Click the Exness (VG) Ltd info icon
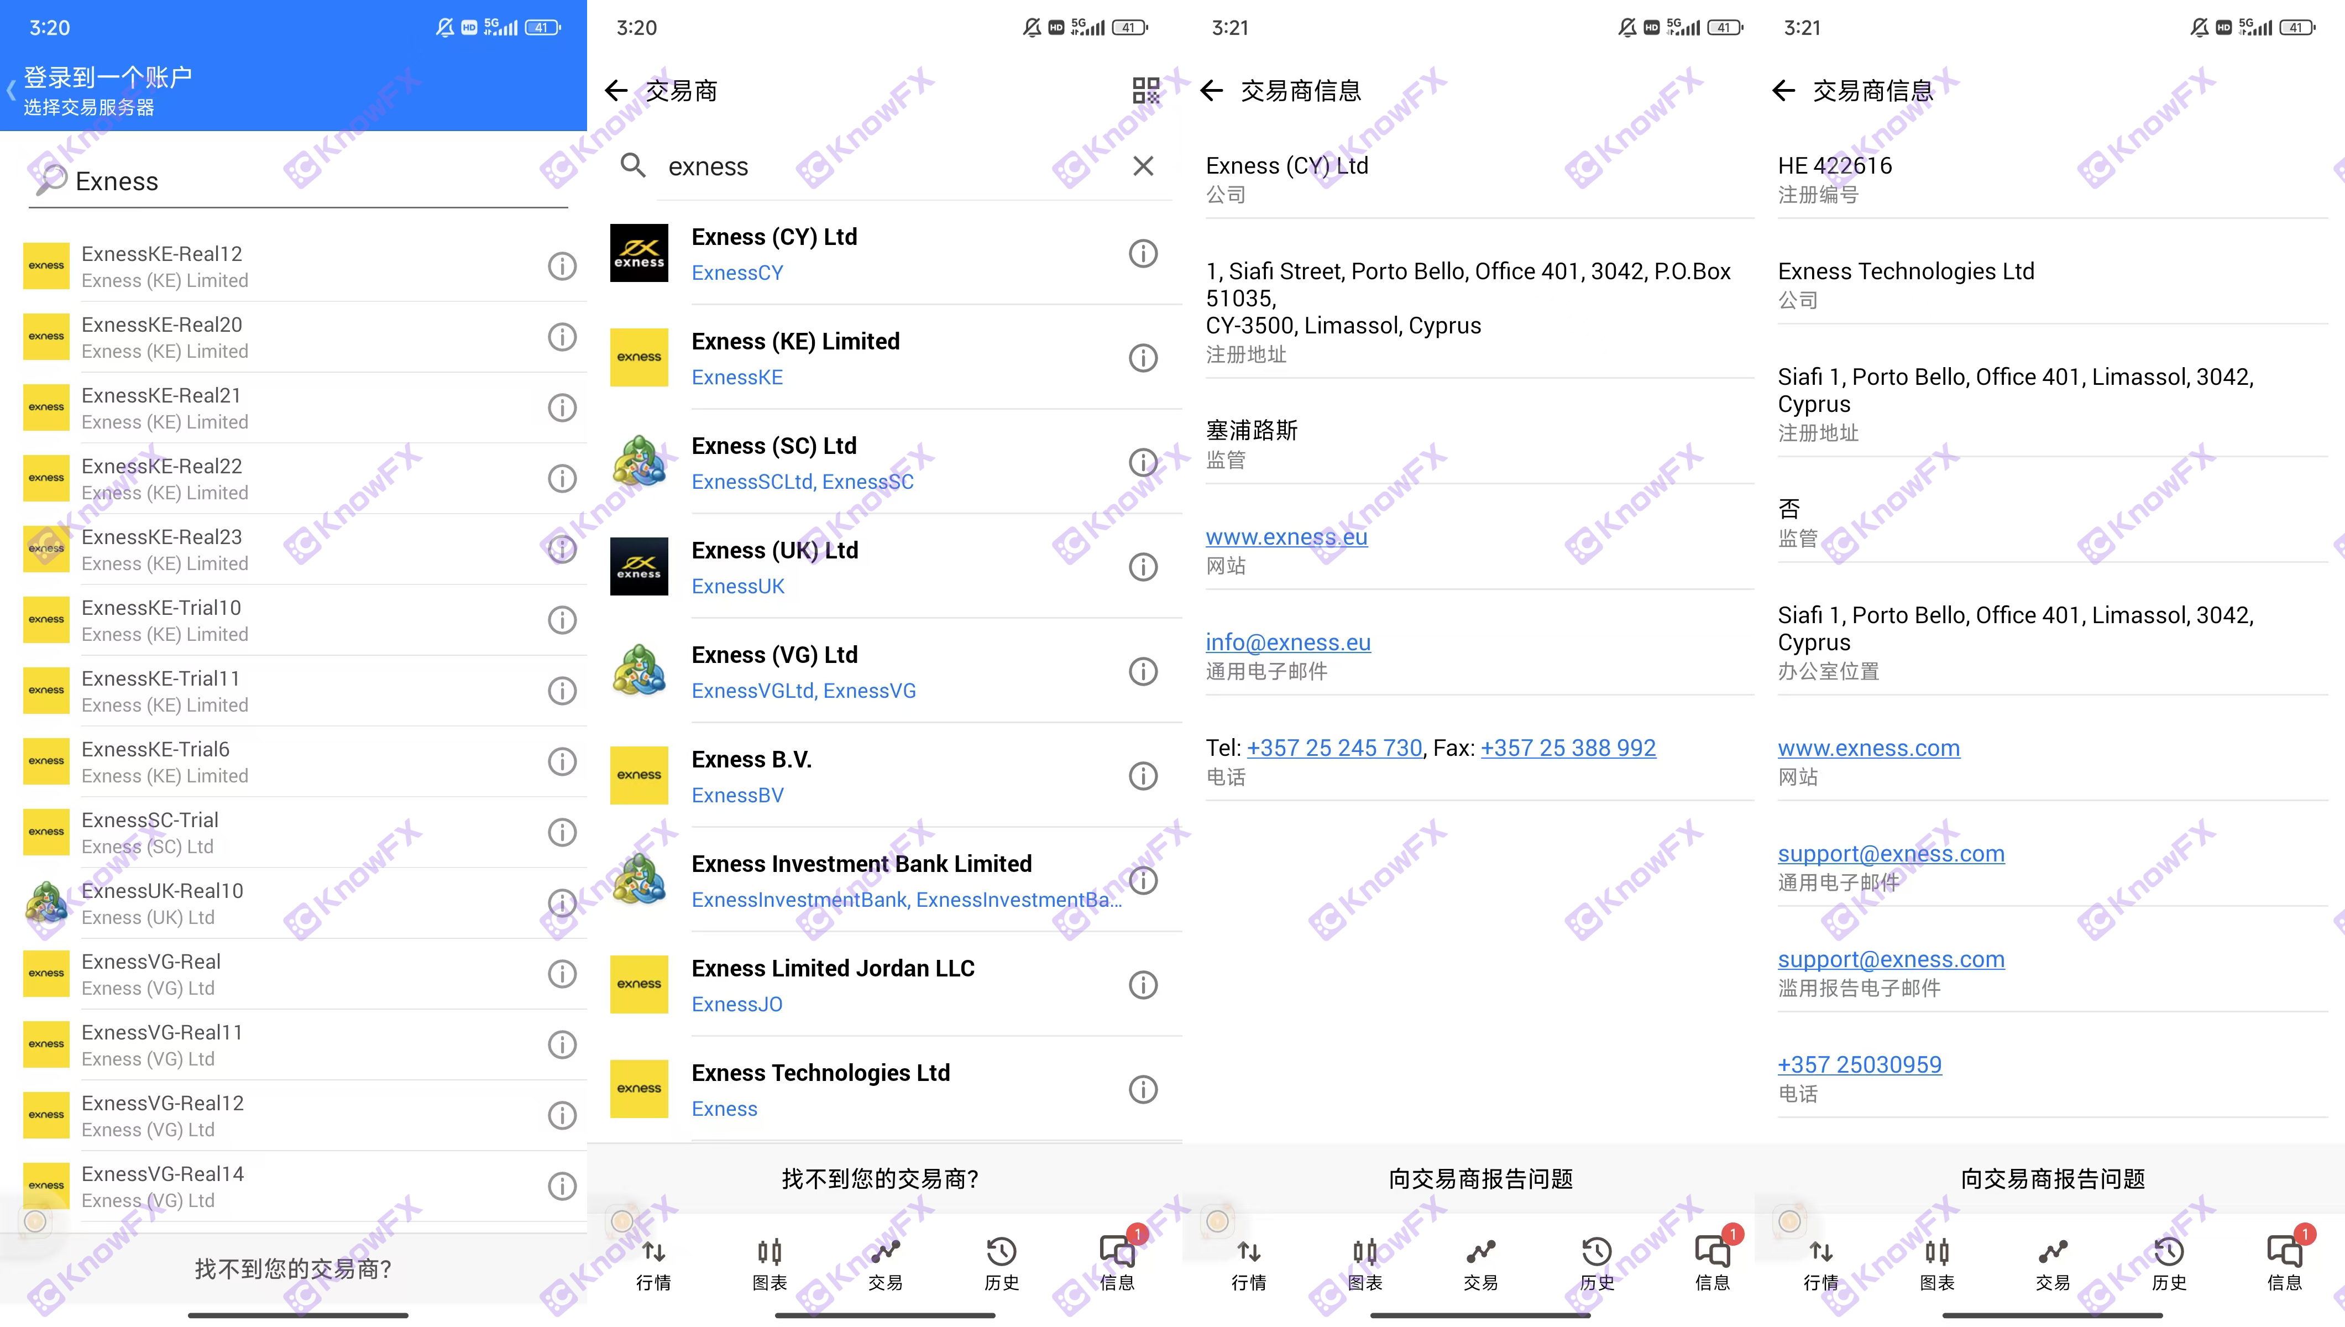The width and height of the screenshot is (2345, 1327). click(1144, 673)
